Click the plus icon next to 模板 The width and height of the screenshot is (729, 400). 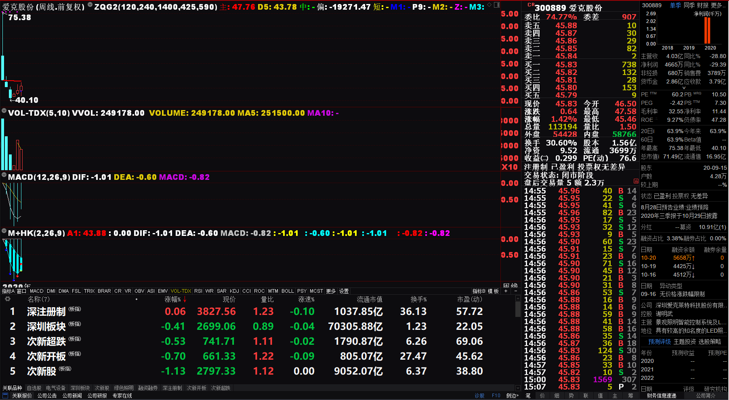pyautogui.click(x=506, y=291)
